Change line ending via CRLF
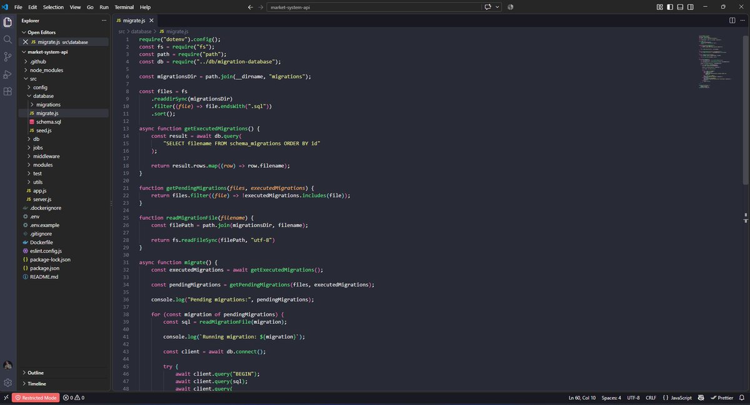750x405 pixels. 651,398
